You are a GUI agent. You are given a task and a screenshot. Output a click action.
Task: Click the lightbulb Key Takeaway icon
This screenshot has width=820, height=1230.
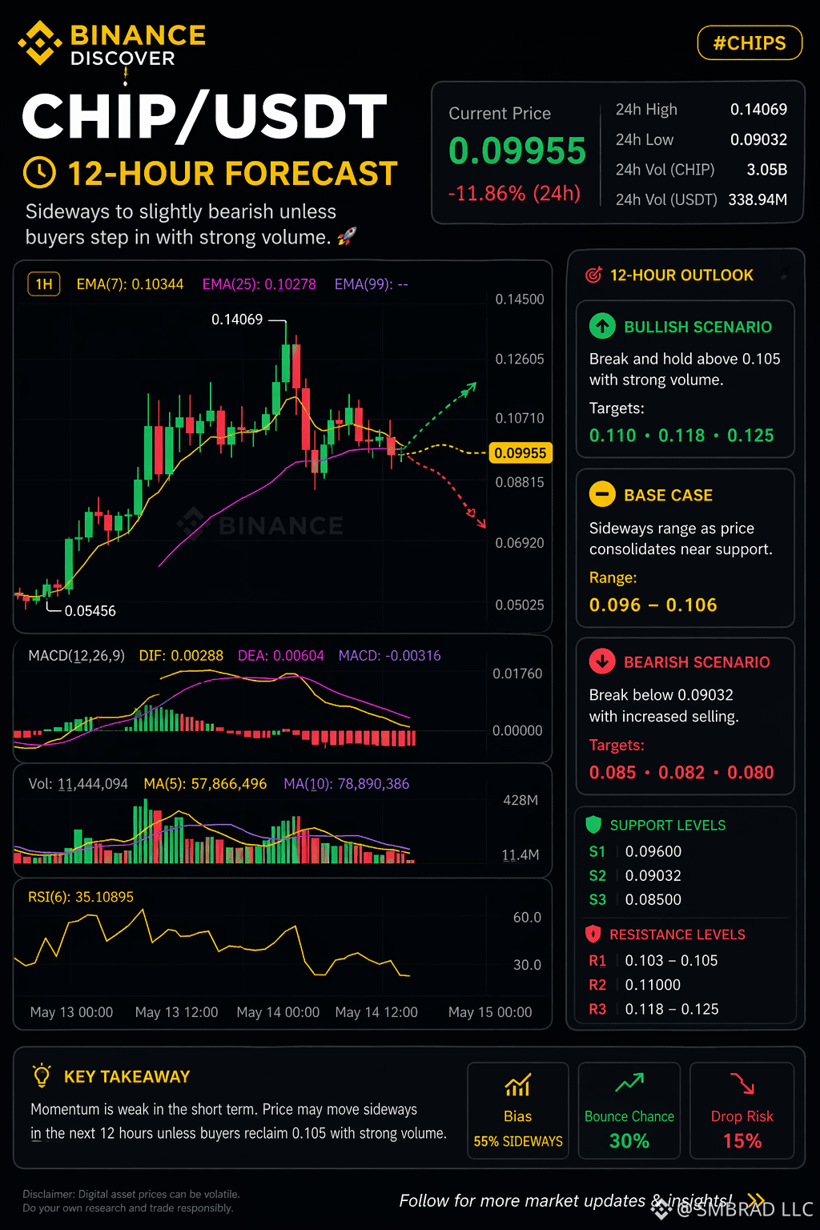click(42, 1075)
